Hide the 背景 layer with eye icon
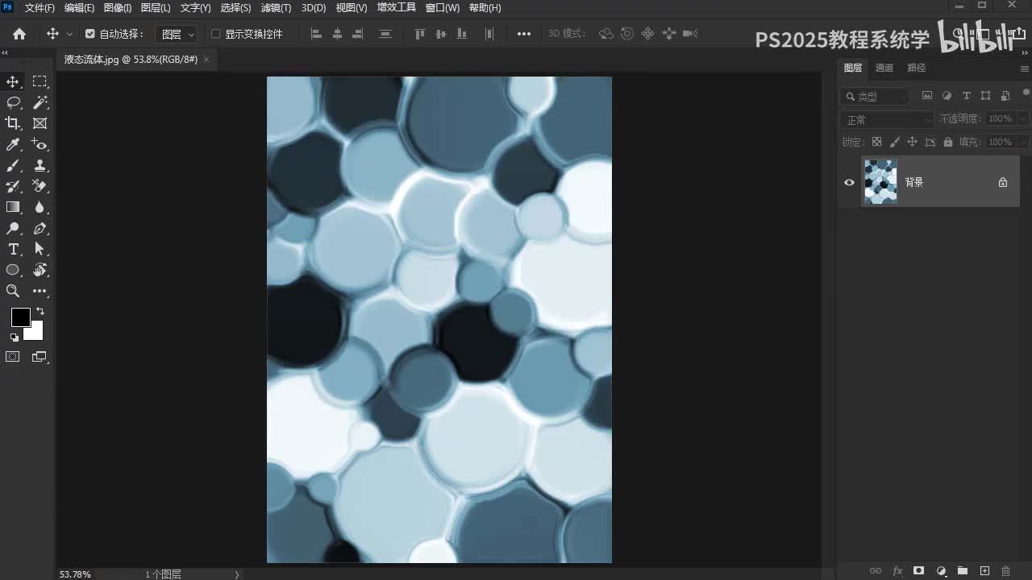The height and width of the screenshot is (580, 1032). click(x=849, y=182)
